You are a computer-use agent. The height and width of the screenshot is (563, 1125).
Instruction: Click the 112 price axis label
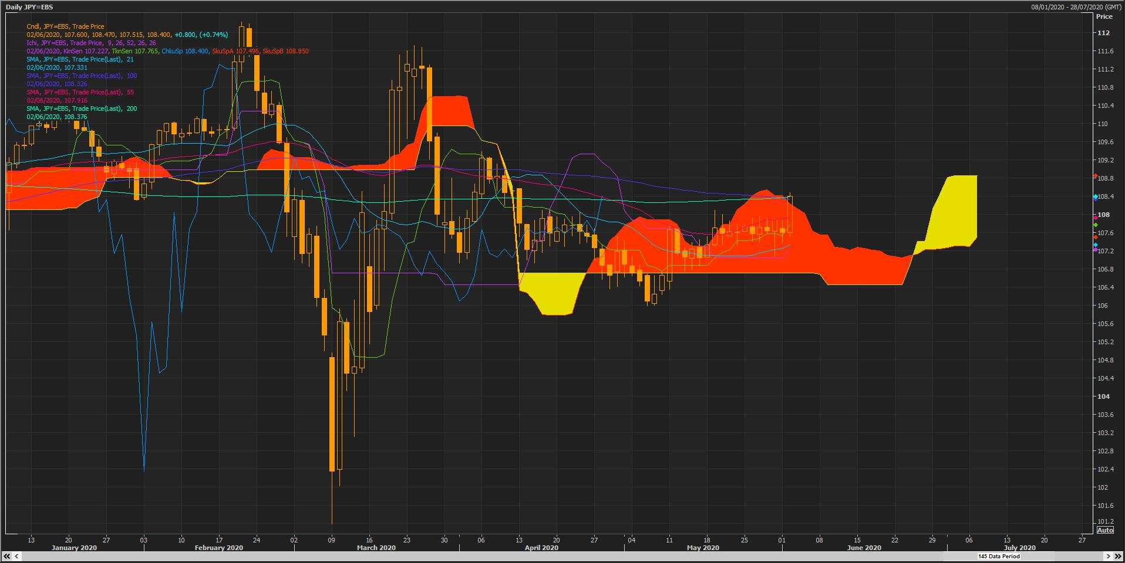[x=1103, y=33]
